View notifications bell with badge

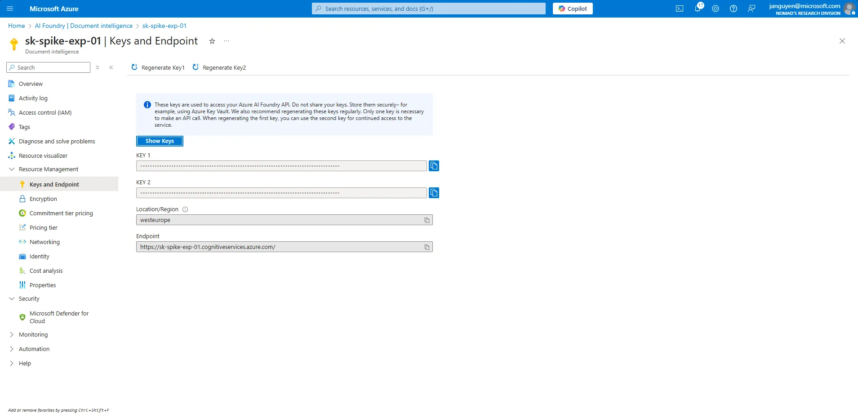[x=698, y=8]
